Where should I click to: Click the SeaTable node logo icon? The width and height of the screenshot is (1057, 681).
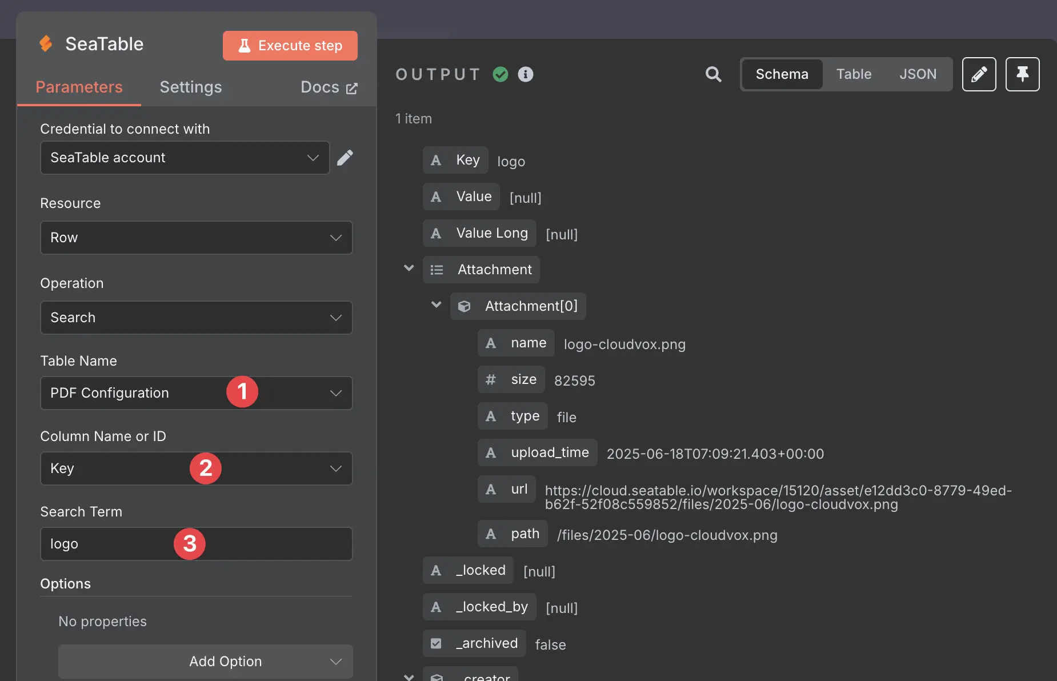pyautogui.click(x=46, y=43)
